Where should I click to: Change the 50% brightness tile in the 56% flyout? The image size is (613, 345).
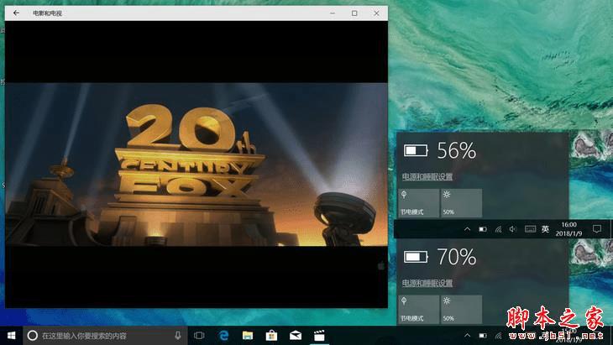461,203
